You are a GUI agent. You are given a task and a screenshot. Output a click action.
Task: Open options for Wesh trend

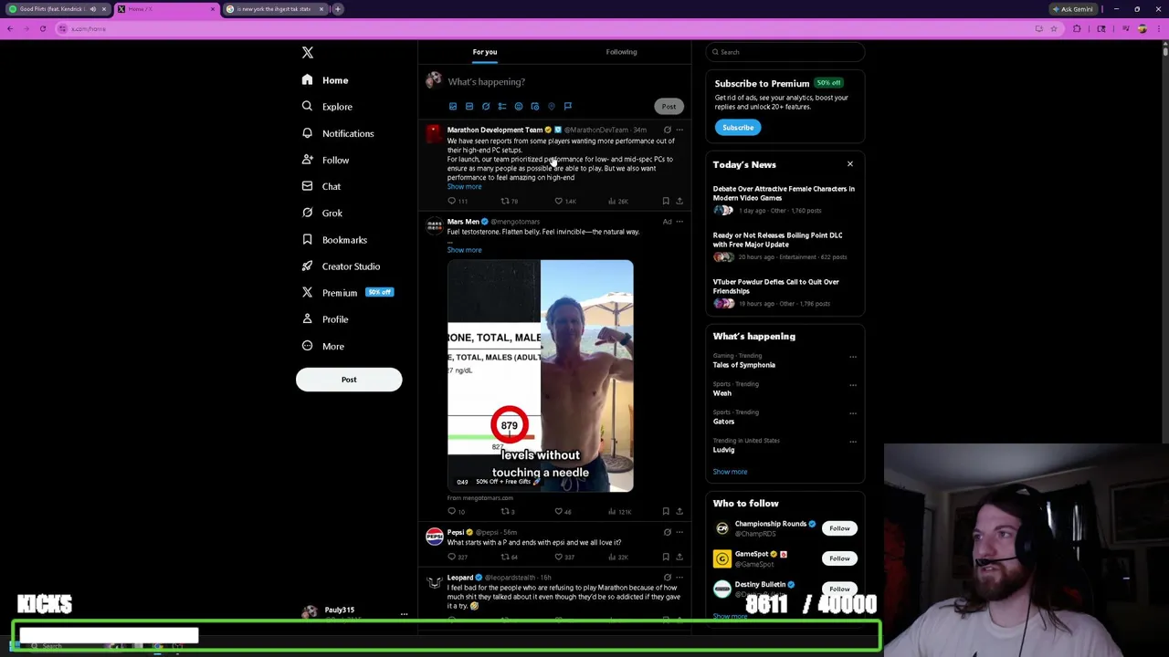click(x=853, y=385)
